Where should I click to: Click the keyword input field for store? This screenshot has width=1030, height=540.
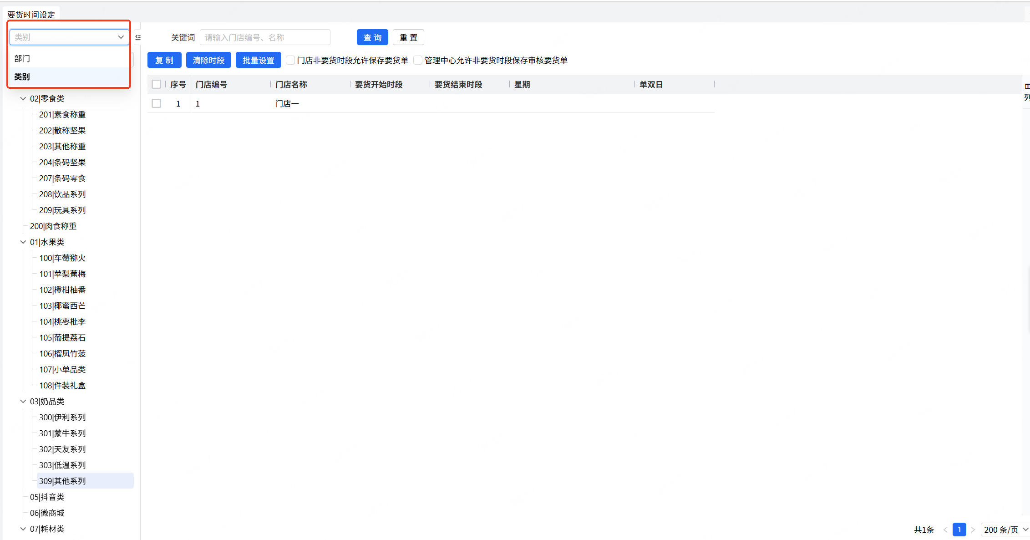point(265,37)
